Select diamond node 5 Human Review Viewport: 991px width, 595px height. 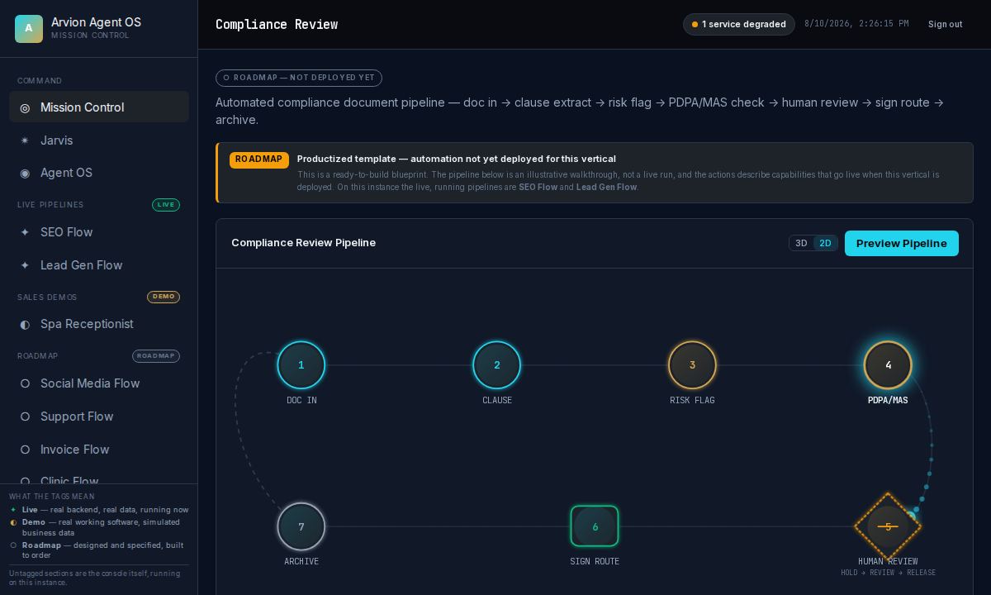click(888, 526)
